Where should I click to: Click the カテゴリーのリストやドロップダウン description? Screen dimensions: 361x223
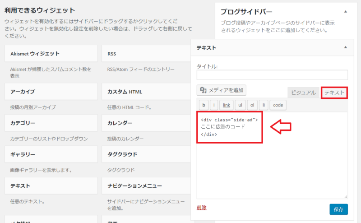(x=49, y=139)
